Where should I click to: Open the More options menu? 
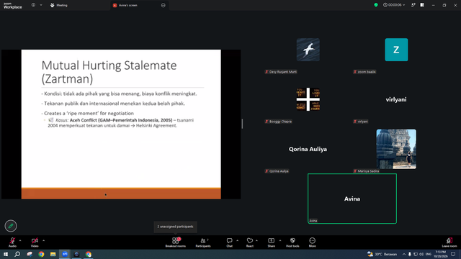(x=312, y=242)
